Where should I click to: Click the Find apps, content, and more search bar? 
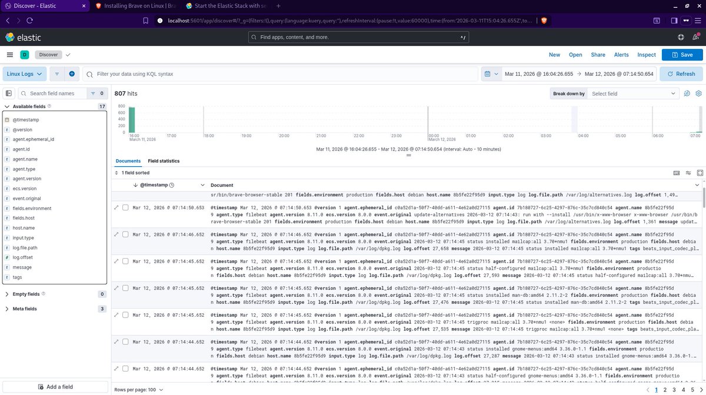359,37
